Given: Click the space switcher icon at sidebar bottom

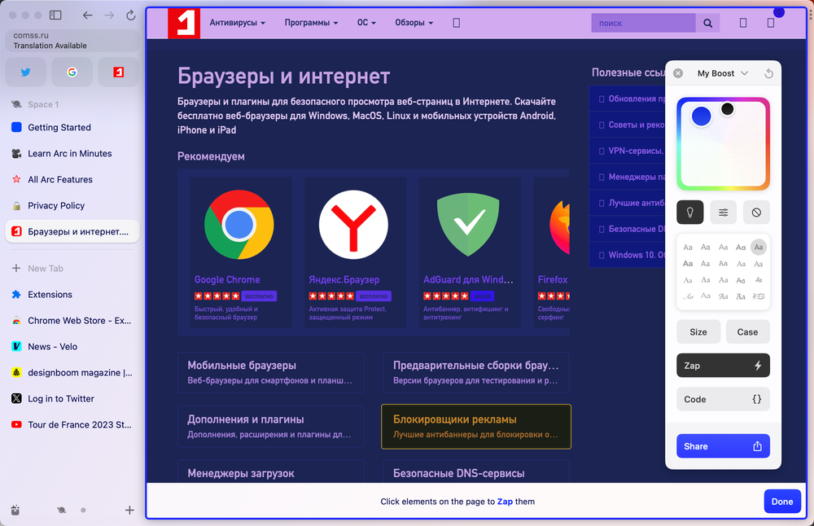Looking at the screenshot, I should [x=61, y=510].
